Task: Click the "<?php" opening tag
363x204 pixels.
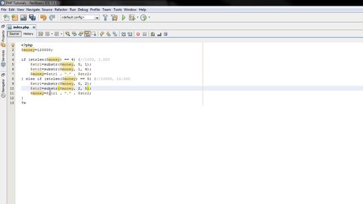Action: click(x=27, y=45)
